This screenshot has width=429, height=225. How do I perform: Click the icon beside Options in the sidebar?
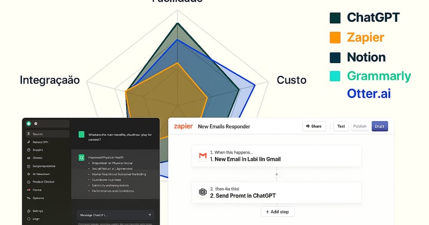[28, 198]
